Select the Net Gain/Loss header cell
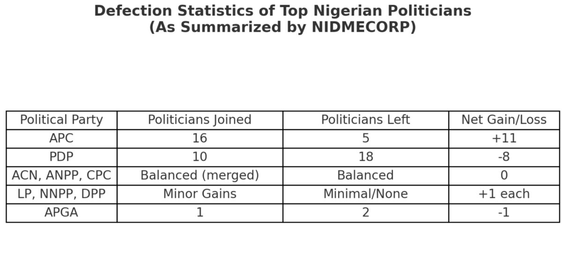 click(x=504, y=120)
